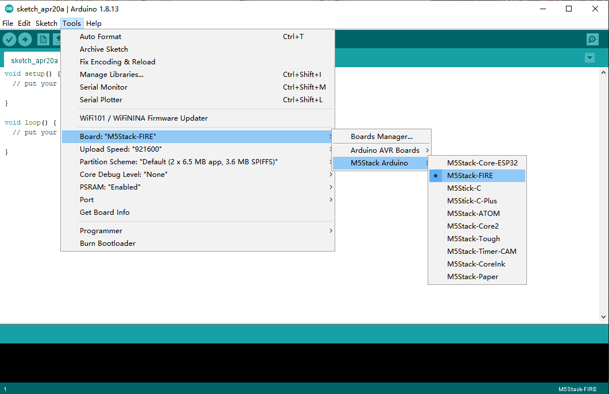Open the File menu

point(7,24)
